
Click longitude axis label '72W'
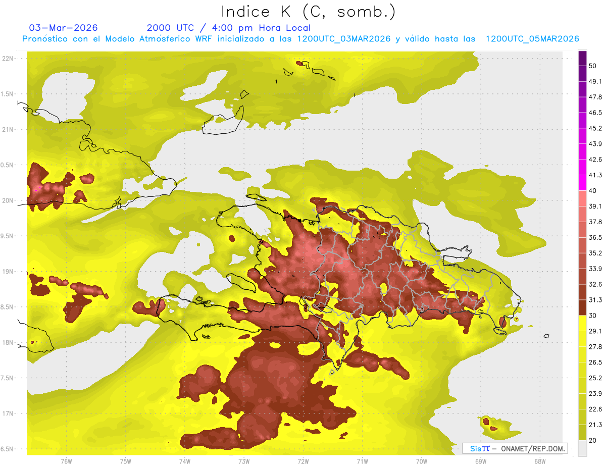303,461
